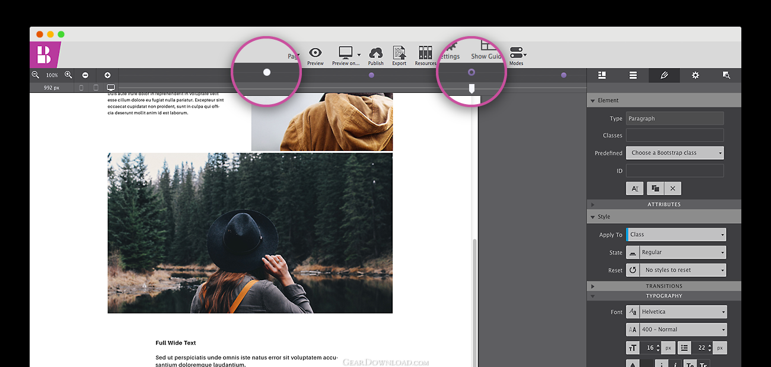Click the 100% zoom level

tap(52, 75)
